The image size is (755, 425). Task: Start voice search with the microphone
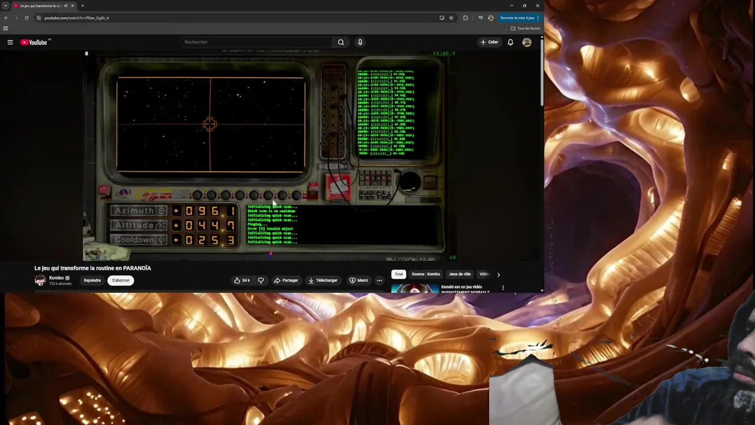(x=360, y=42)
